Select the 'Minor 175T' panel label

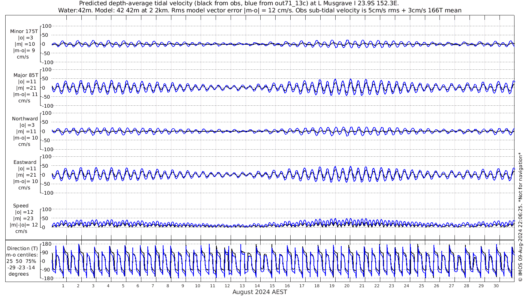click(24, 31)
